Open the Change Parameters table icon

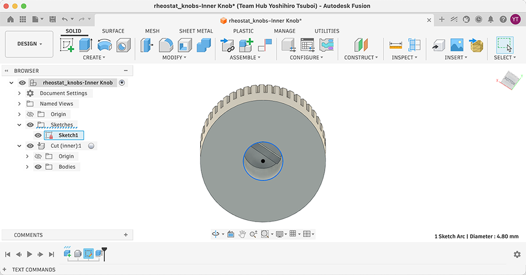pyautogui.click(x=307, y=45)
